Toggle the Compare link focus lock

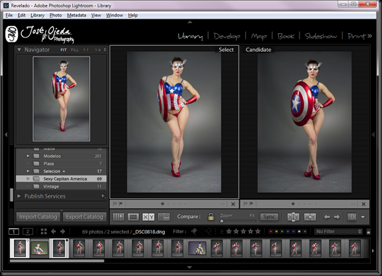[x=211, y=216]
